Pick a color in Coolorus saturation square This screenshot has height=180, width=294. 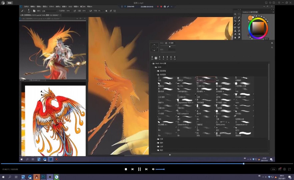pos(258,28)
